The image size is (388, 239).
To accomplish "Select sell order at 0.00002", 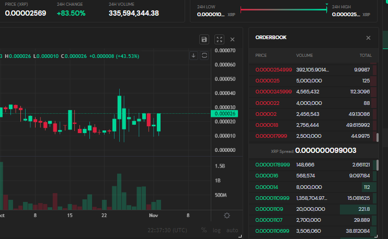I will (313, 114).
